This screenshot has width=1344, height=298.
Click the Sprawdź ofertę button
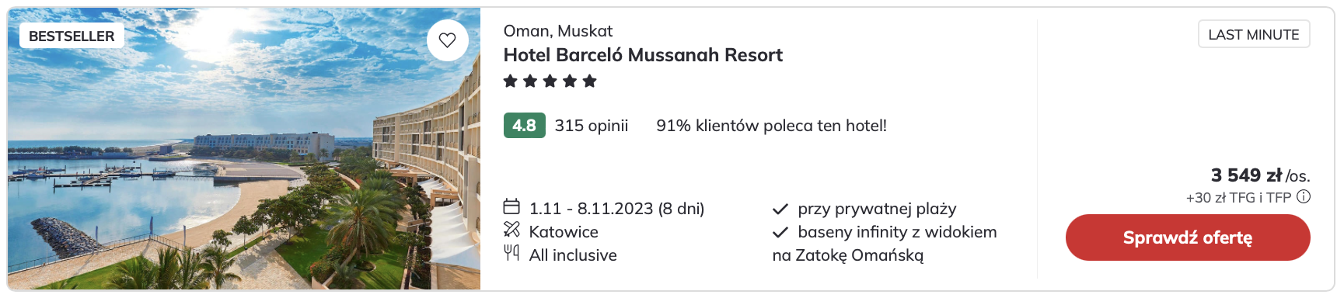point(1188,237)
